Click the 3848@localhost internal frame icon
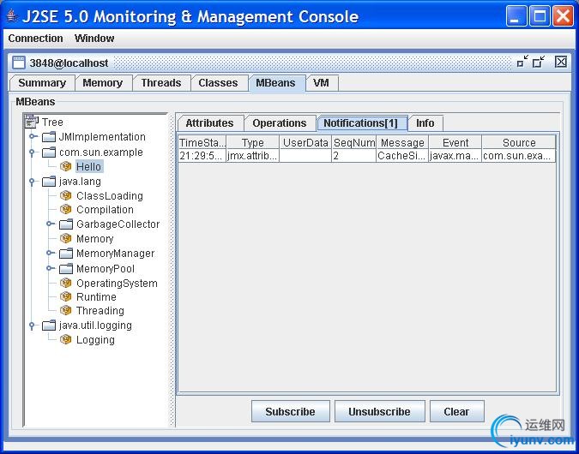The width and height of the screenshot is (579, 454). coord(19,63)
